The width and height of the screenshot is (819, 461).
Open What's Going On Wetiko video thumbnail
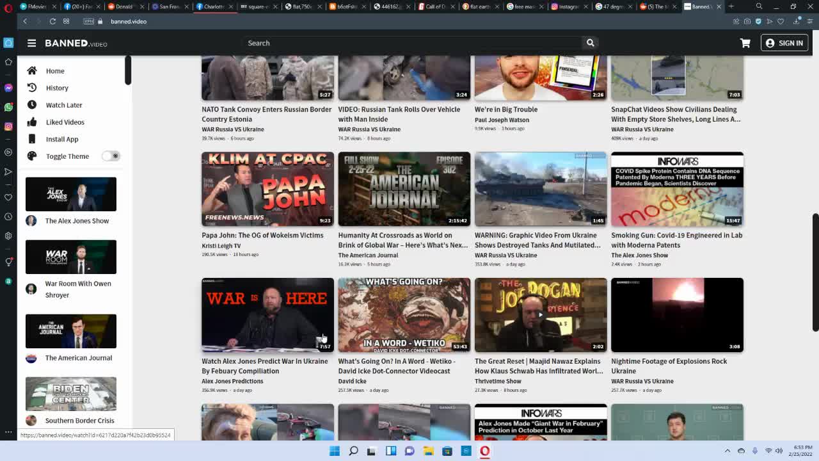(404, 315)
